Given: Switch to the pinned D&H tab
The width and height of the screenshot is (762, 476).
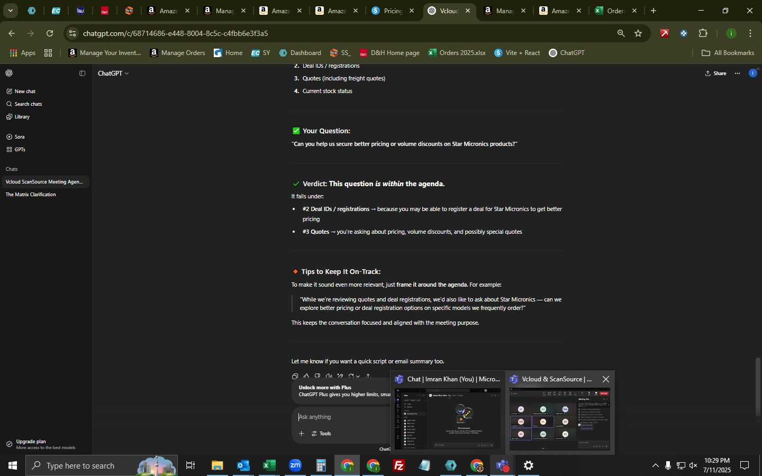Looking at the screenshot, I should [105, 11].
